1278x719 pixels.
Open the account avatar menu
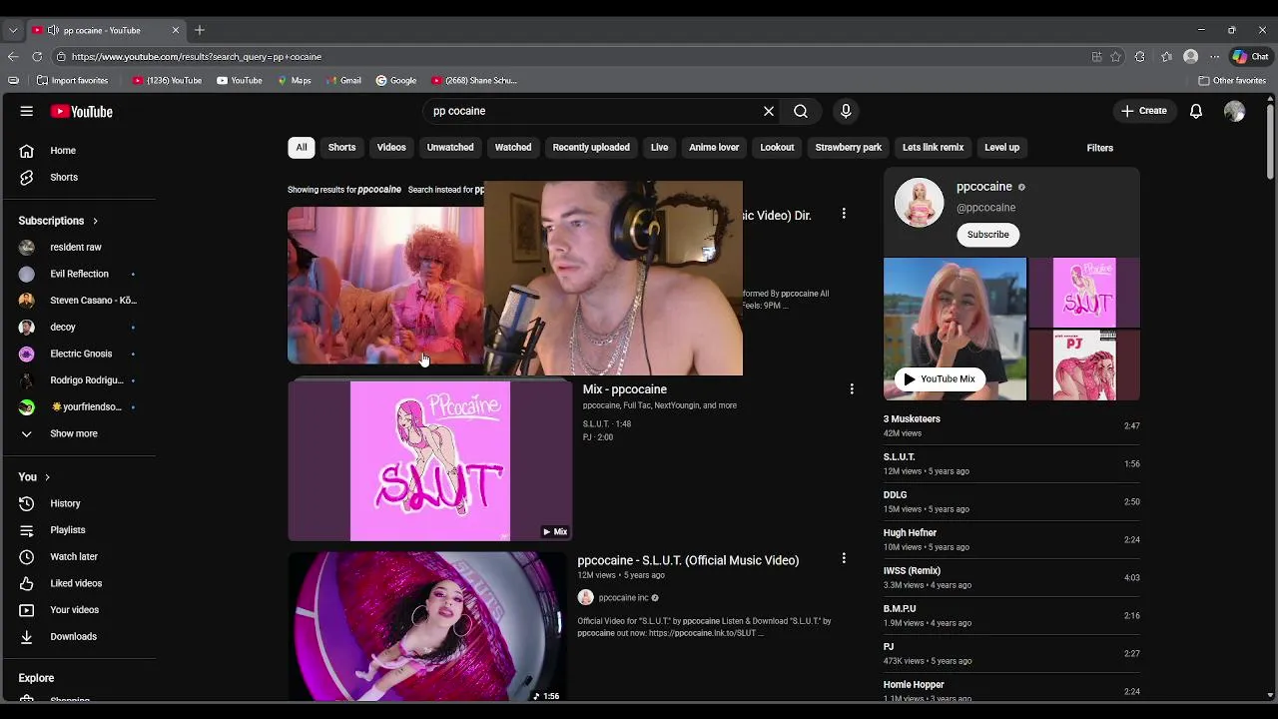[x=1235, y=111]
